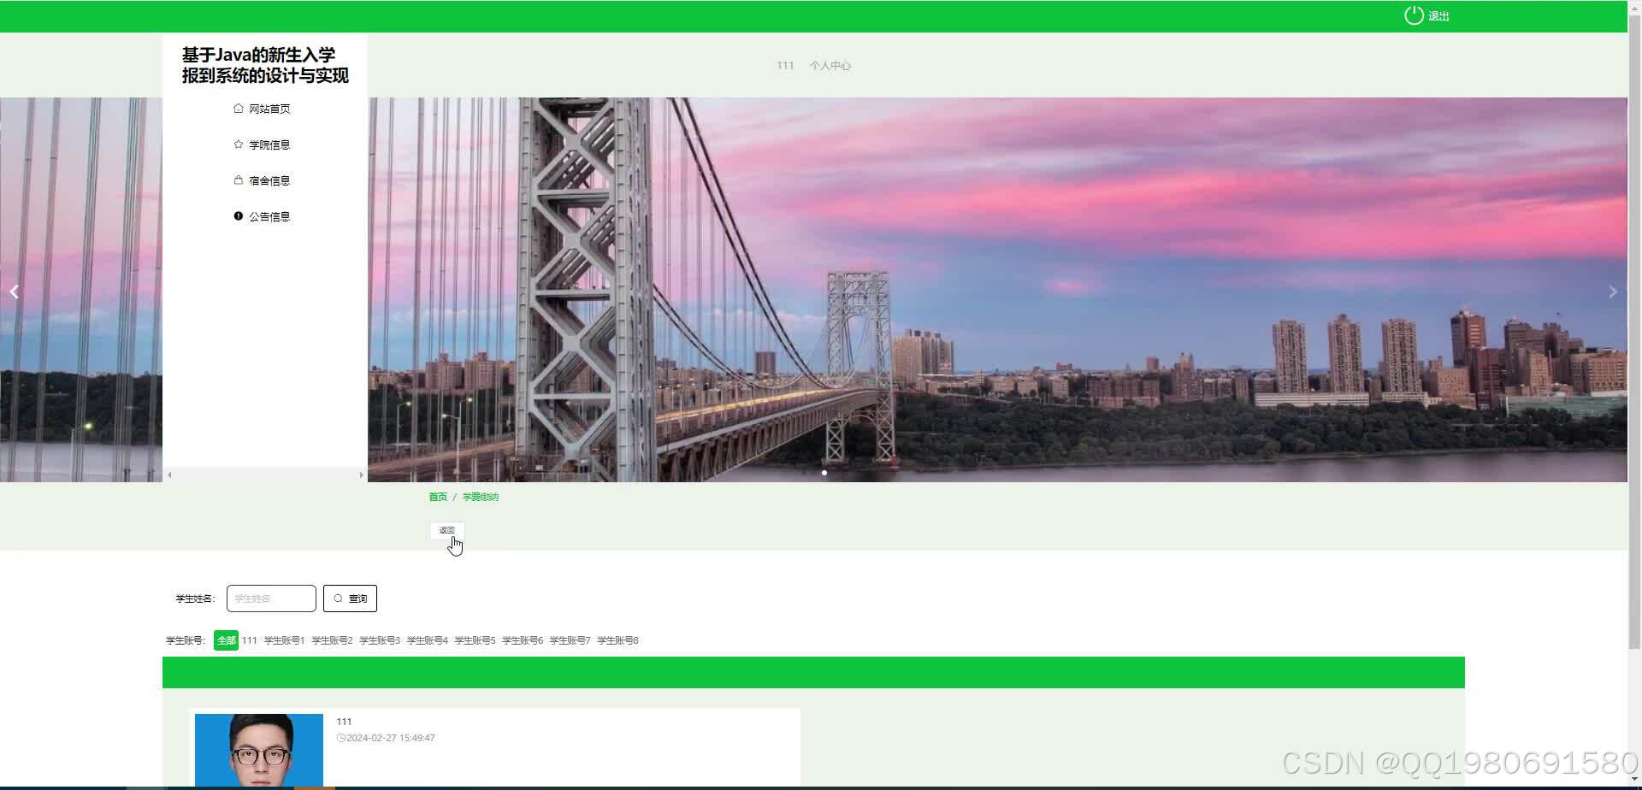The height and width of the screenshot is (790, 1642).
Task: Click the home icon beside 网站首页
Action: 239,108
